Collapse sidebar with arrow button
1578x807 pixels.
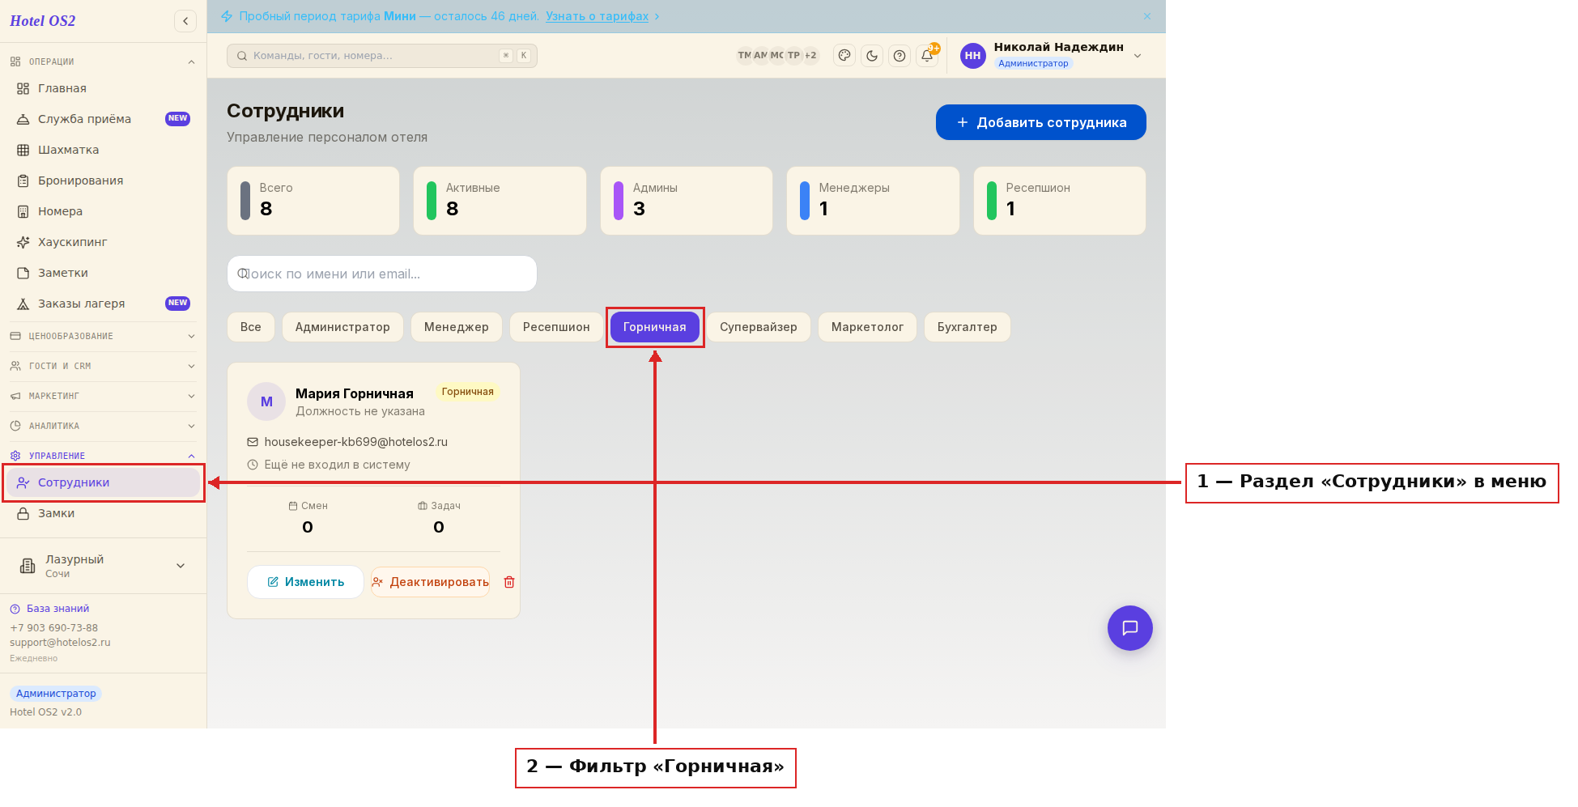pyautogui.click(x=185, y=21)
